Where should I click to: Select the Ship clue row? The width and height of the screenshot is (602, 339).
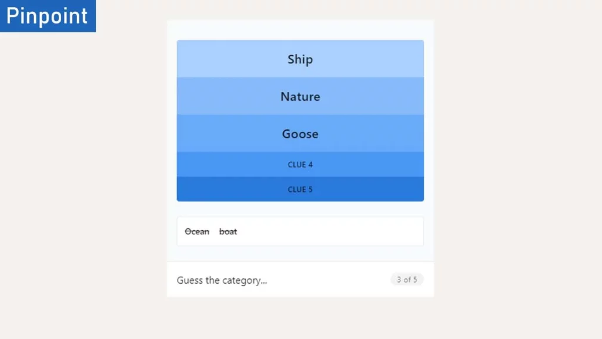tap(300, 59)
